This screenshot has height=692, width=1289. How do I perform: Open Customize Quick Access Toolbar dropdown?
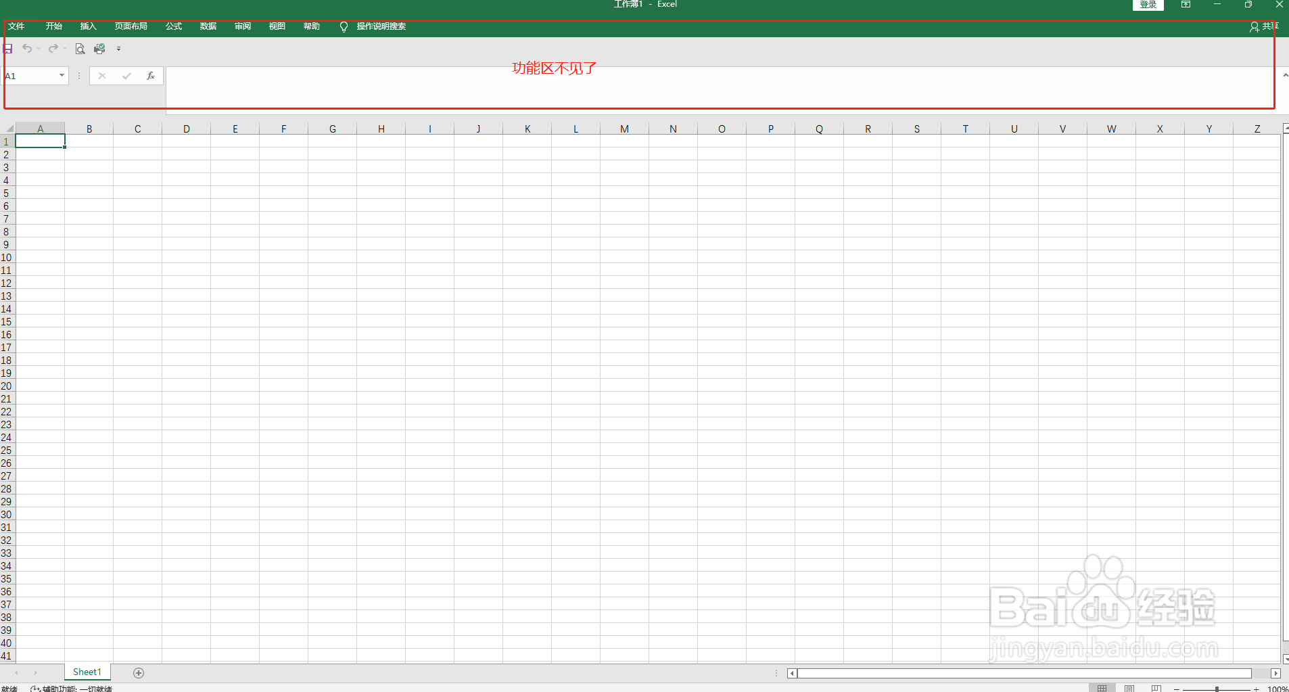(x=118, y=49)
